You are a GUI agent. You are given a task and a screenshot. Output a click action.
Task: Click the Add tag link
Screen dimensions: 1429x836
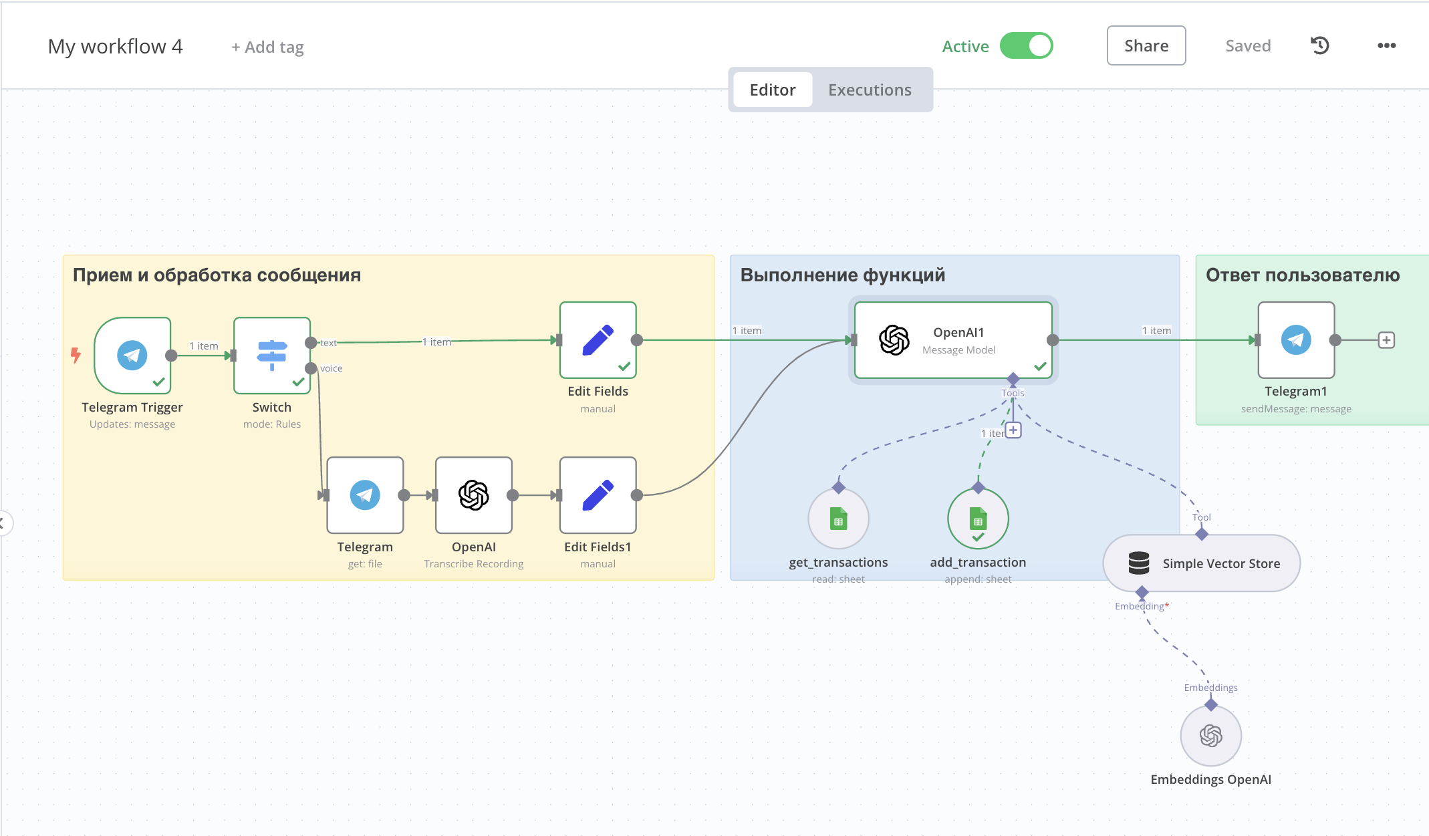pyautogui.click(x=267, y=47)
